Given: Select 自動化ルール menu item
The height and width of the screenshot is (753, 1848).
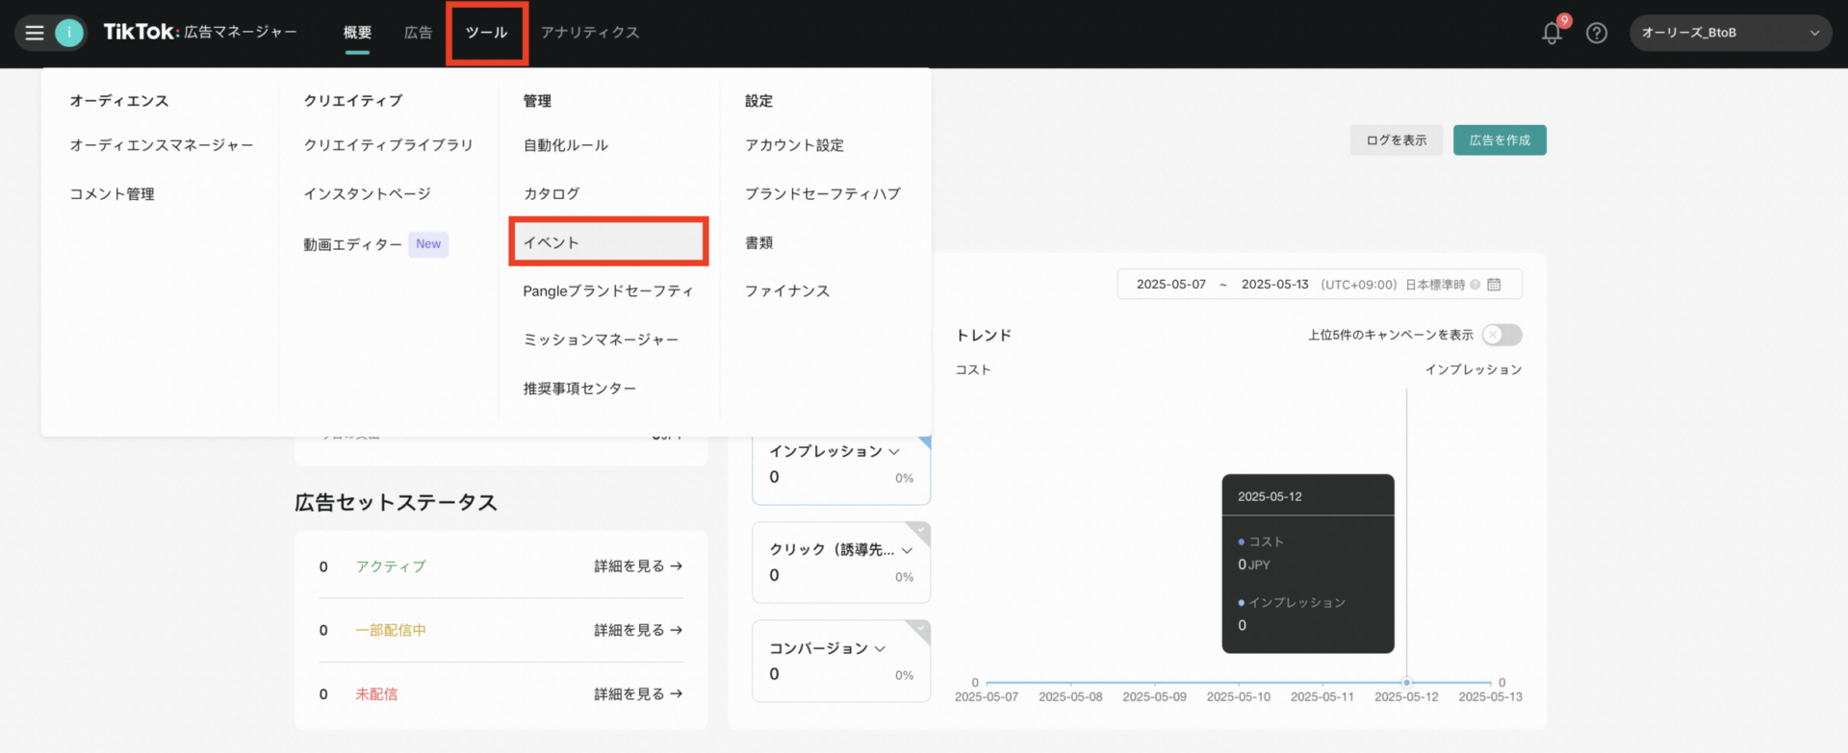Looking at the screenshot, I should coord(566,145).
